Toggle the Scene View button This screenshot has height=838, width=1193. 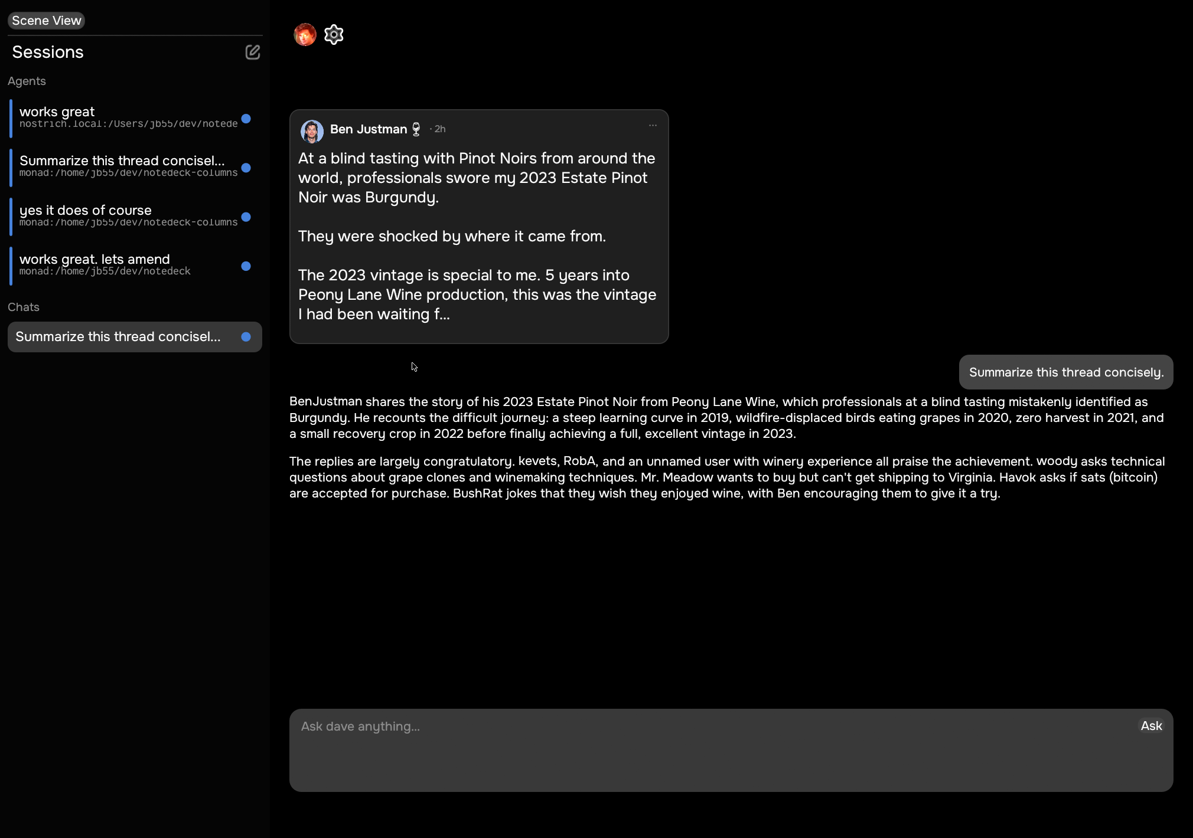tap(46, 21)
